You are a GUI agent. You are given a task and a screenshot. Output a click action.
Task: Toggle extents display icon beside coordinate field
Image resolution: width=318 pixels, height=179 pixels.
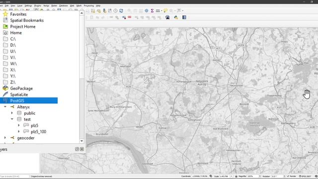(x=211, y=176)
